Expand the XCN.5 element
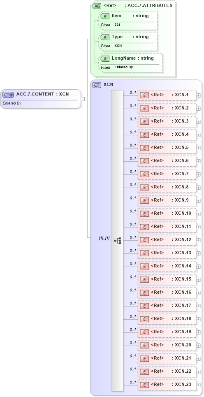 pos(198,148)
